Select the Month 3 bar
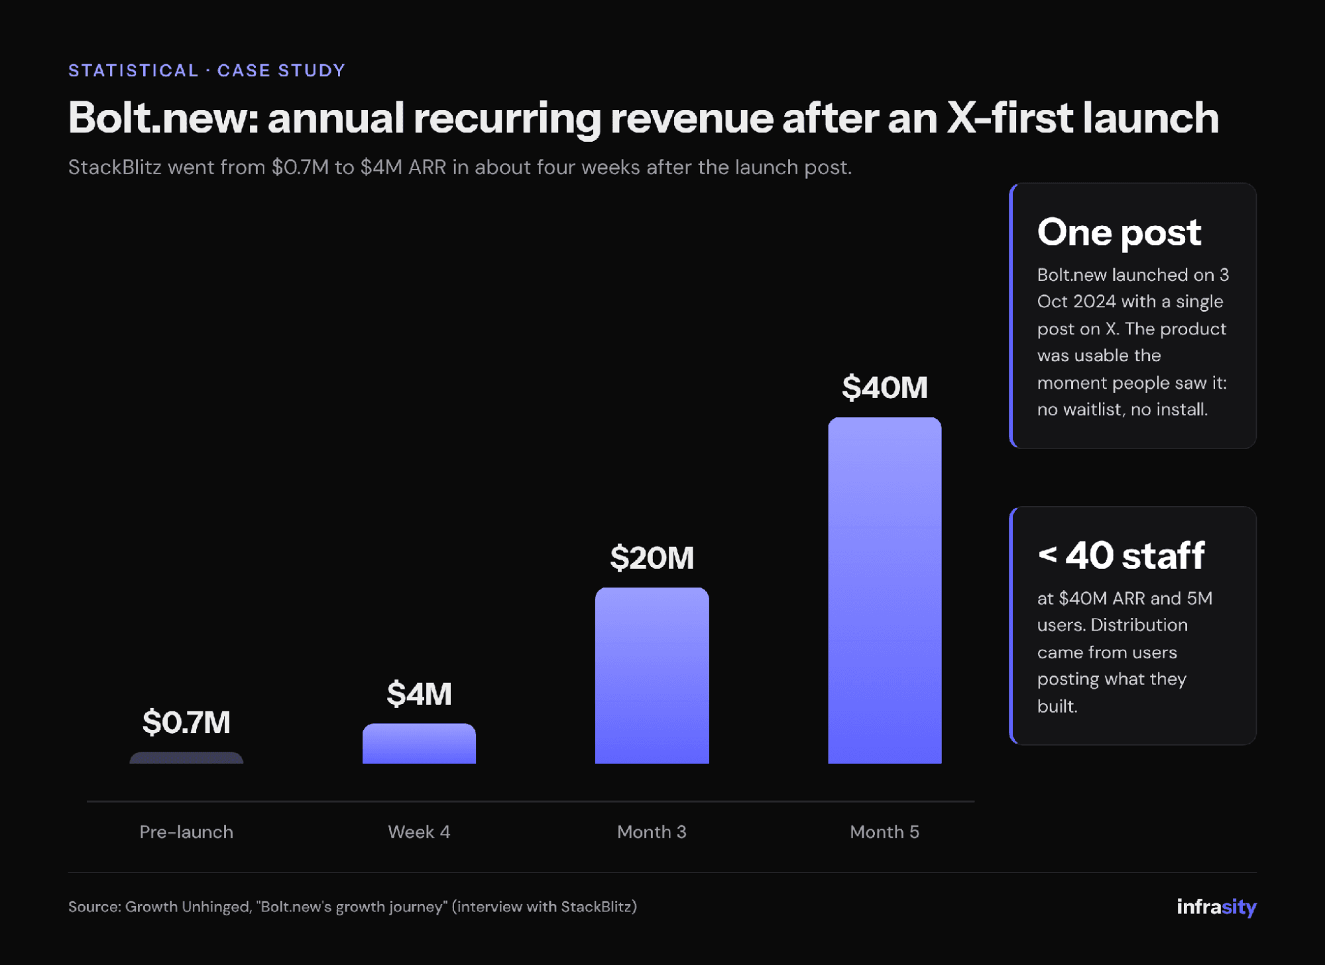1325x965 pixels. coord(652,676)
